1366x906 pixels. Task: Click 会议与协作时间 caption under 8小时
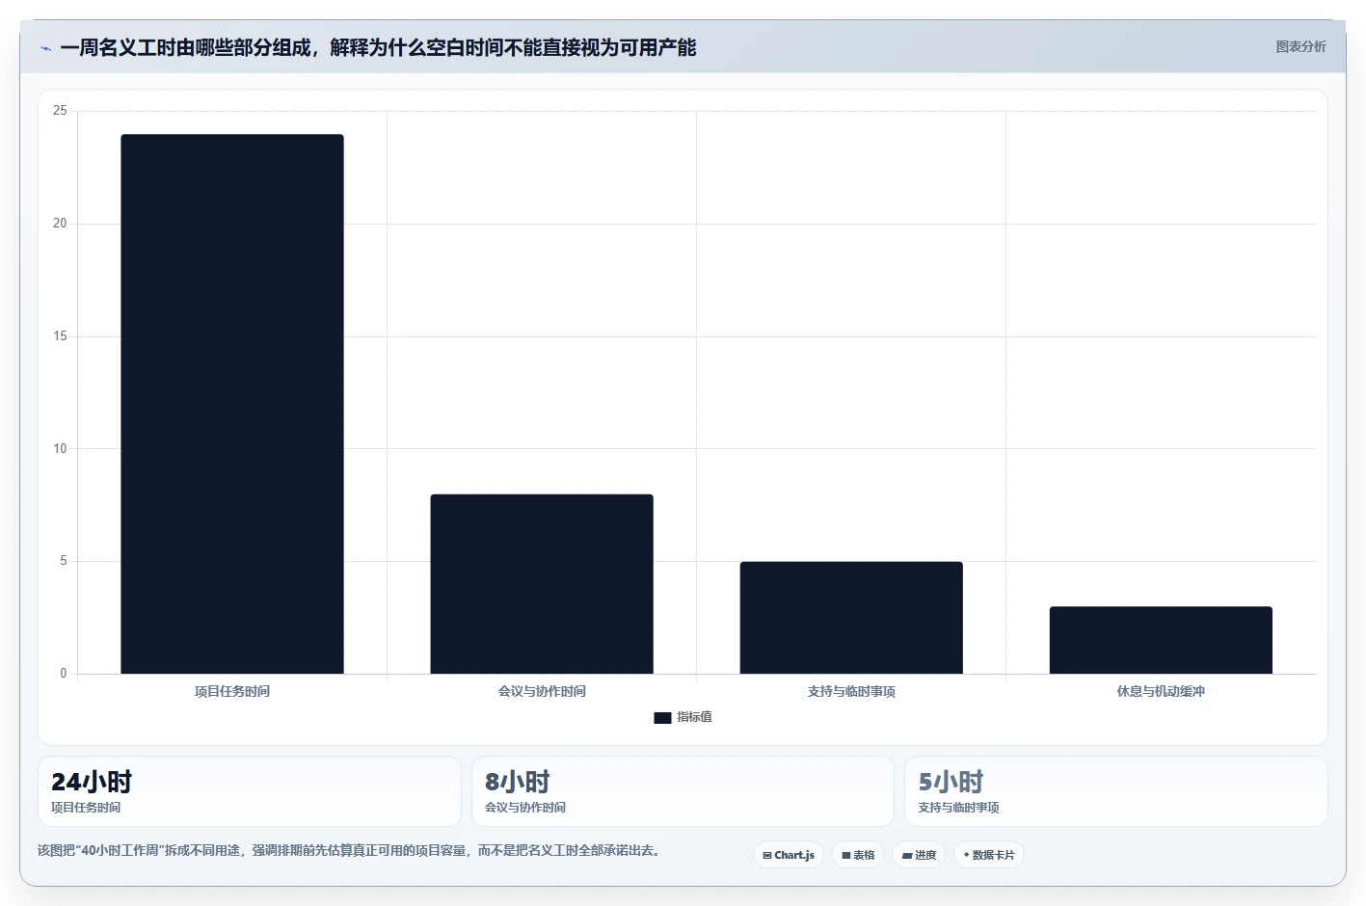click(x=525, y=808)
